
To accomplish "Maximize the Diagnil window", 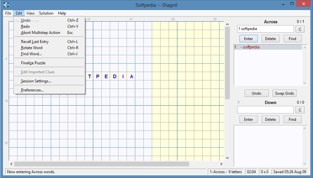I will (292, 4).
